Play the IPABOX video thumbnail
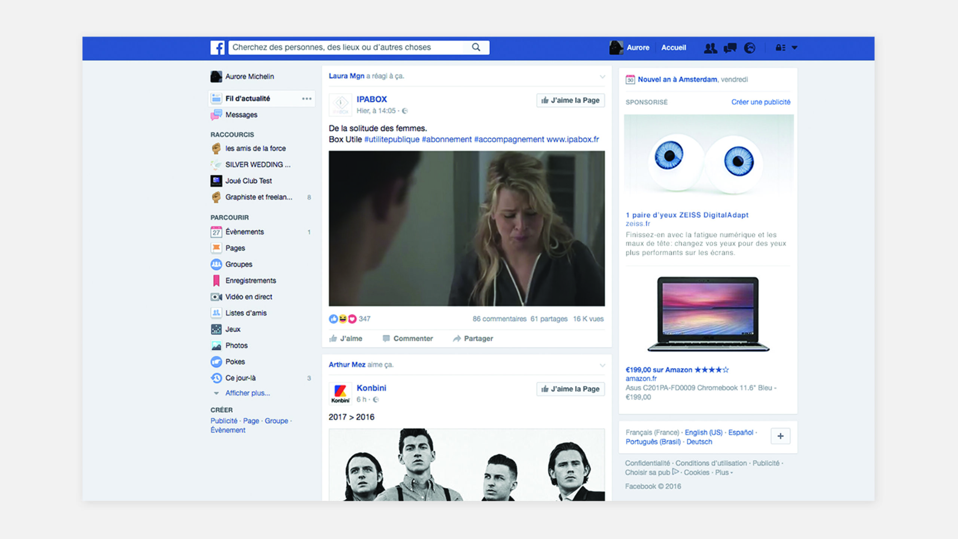This screenshot has width=958, height=539. point(466,228)
